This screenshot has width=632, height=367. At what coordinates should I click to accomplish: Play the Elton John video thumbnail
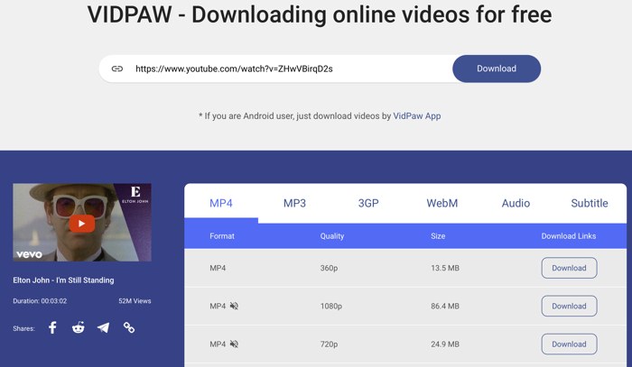(82, 224)
